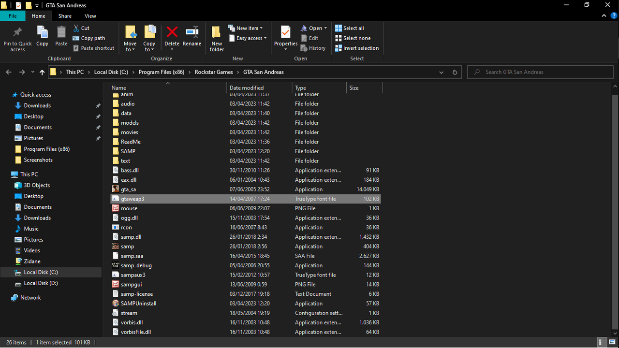This screenshot has height=348, width=619.
Task: Open Properties from the ribbon
Action: (x=286, y=39)
